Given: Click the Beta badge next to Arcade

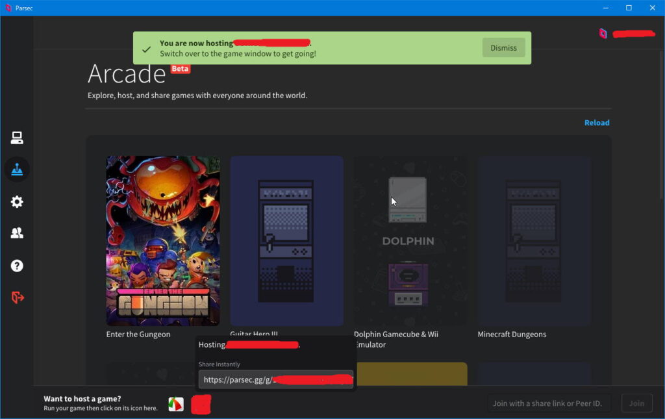Looking at the screenshot, I should (x=181, y=69).
